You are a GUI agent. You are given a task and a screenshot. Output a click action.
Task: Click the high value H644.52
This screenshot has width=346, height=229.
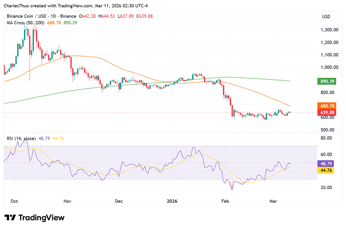pos(107,16)
